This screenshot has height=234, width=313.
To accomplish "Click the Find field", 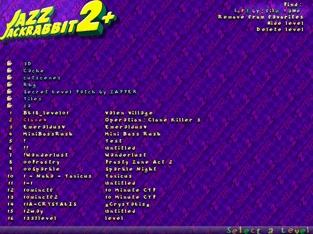I will (293, 4).
